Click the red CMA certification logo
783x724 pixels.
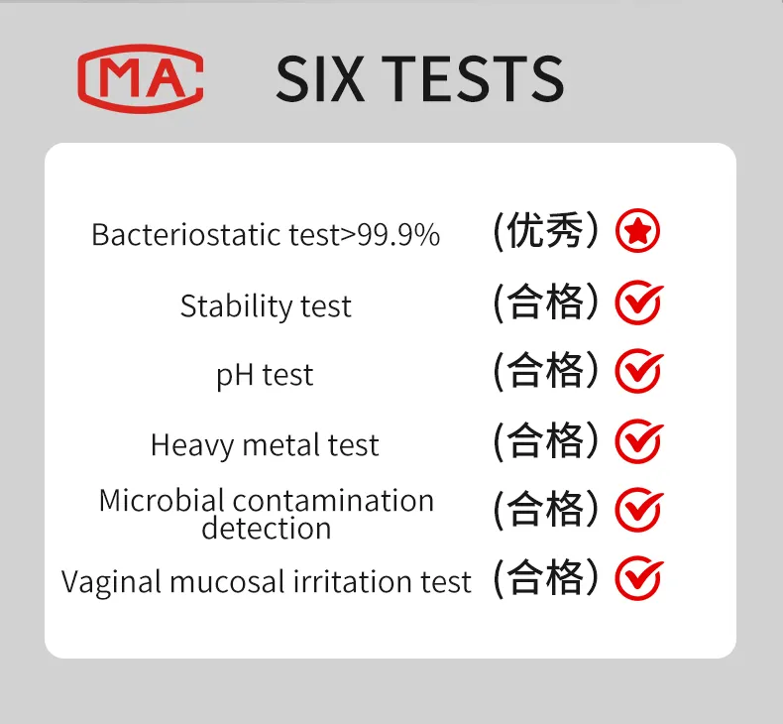(x=141, y=78)
